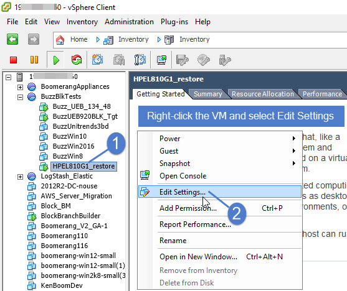Open the Edit menu

(31, 22)
